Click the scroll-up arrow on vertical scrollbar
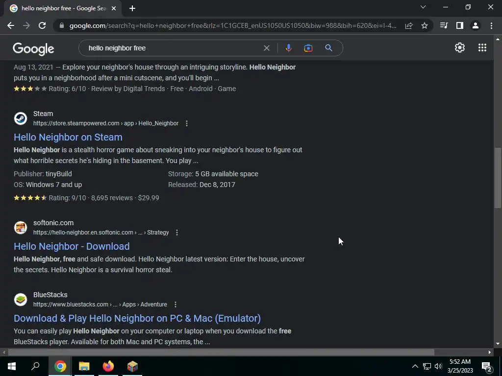The height and width of the screenshot is (376, 502). pyautogui.click(x=498, y=39)
